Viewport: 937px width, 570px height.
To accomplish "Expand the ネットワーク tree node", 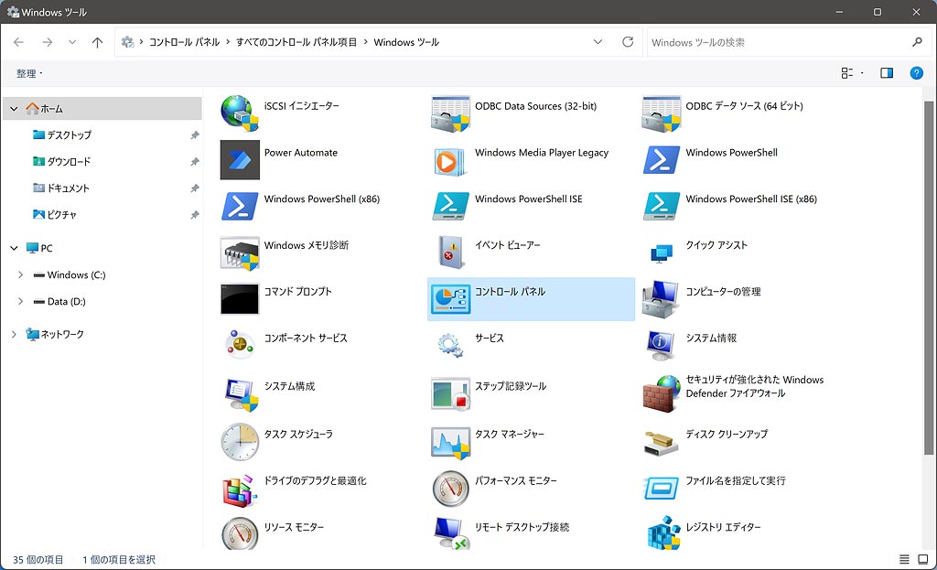I will click(x=14, y=334).
